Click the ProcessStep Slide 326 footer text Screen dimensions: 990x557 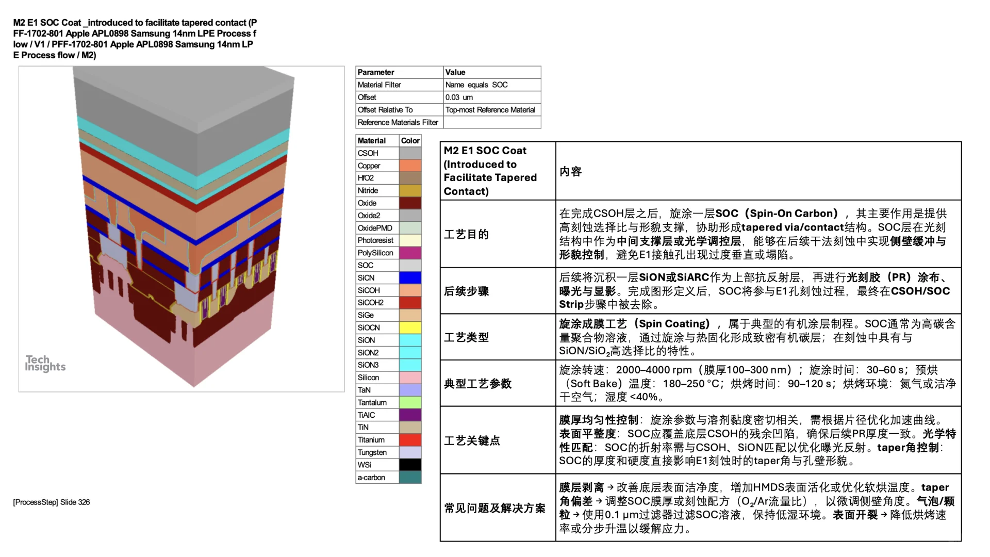click(x=51, y=501)
